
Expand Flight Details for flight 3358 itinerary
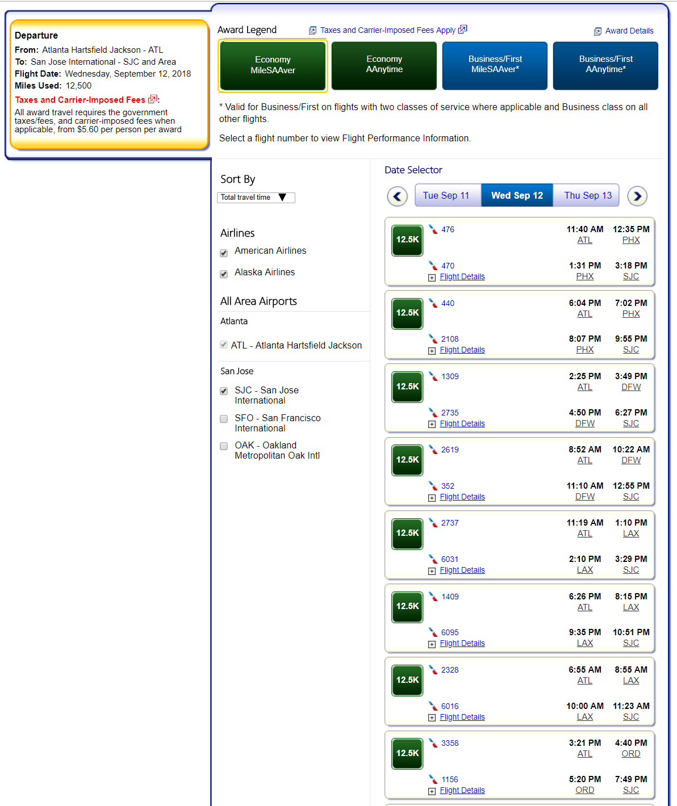462,791
